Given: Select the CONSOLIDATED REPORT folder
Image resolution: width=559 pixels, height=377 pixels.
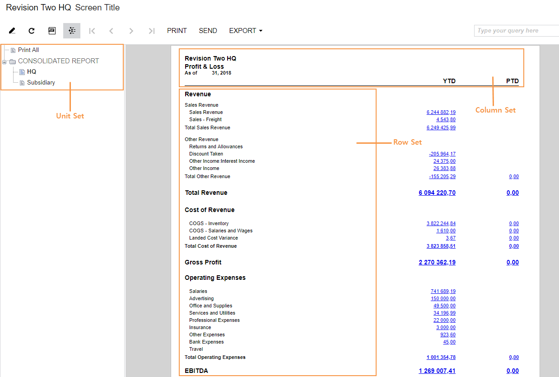Looking at the screenshot, I should click(x=59, y=61).
